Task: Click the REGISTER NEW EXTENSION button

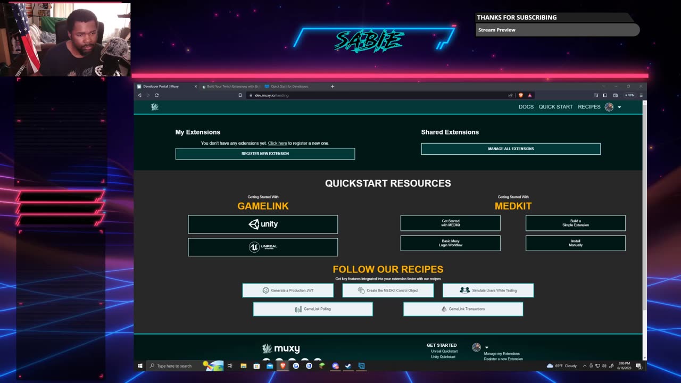Action: pyautogui.click(x=265, y=154)
